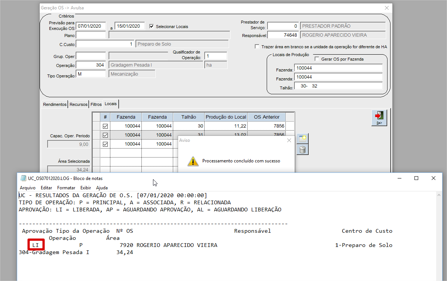Screen dimensions: 447x281
Task: Enable the Trazer área em branco checkbox
Action: pyautogui.click(x=257, y=46)
